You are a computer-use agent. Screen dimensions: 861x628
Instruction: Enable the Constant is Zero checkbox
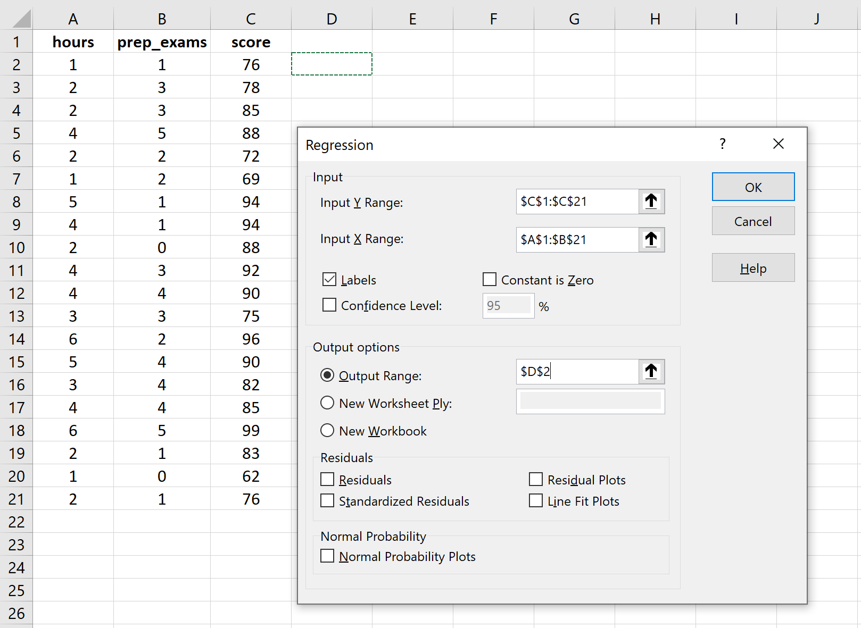click(x=489, y=279)
